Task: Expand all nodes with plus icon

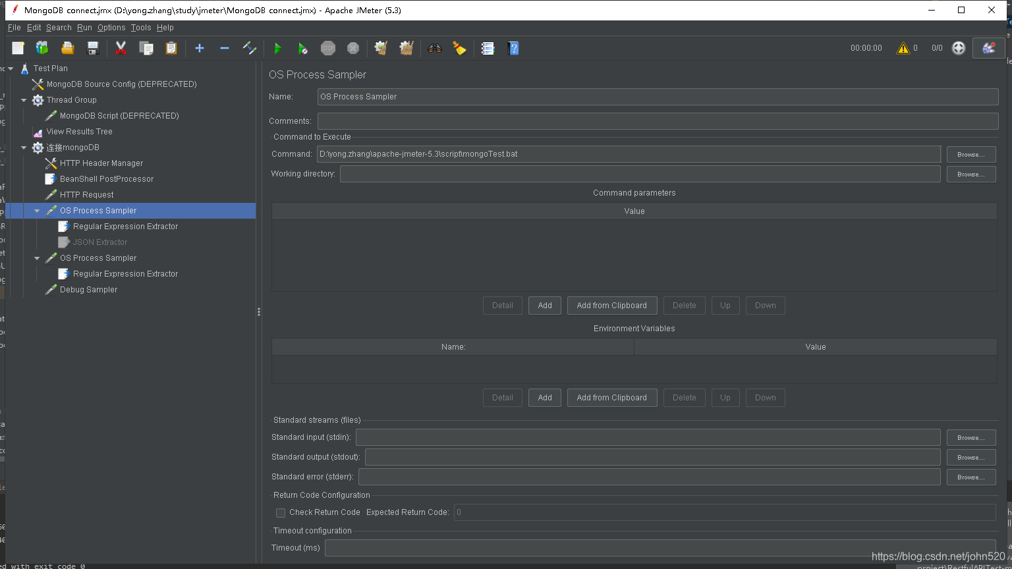Action: 200,48
